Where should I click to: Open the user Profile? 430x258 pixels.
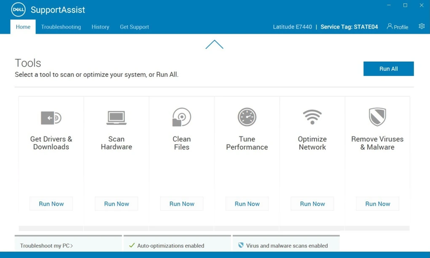[397, 26]
